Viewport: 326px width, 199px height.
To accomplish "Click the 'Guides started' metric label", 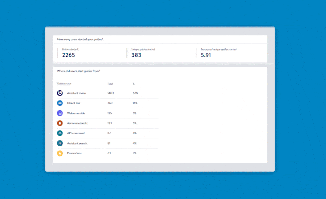I will (x=70, y=49).
